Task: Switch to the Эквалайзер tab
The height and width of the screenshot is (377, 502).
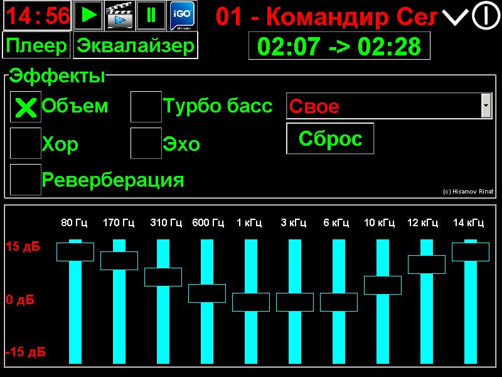Action: [x=136, y=45]
